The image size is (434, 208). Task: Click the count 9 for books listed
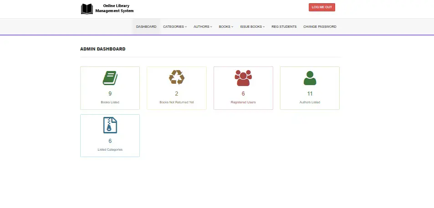110,93
